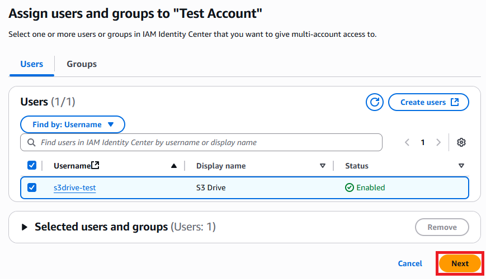486x279 pixels.
Task: Open the s3drive-test user link
Action: pos(75,187)
